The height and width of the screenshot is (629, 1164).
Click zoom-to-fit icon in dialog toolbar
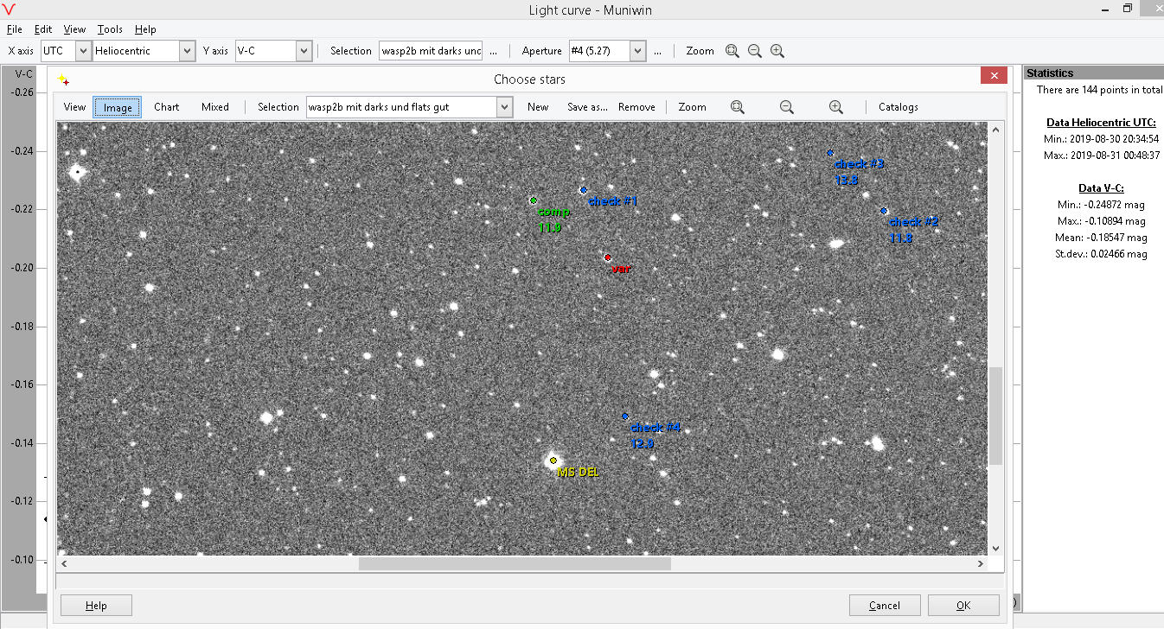[x=737, y=107]
